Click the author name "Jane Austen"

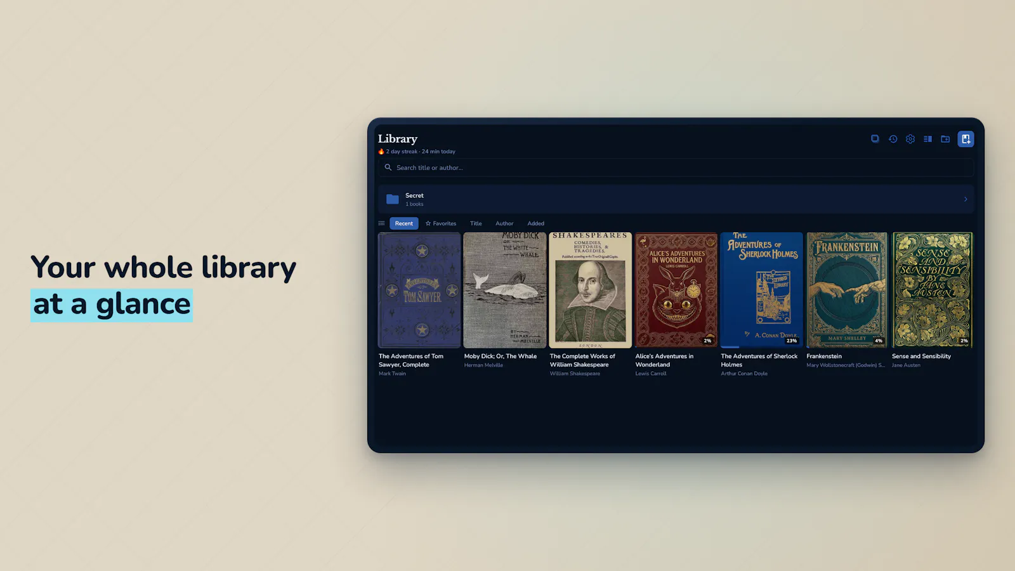click(x=906, y=365)
